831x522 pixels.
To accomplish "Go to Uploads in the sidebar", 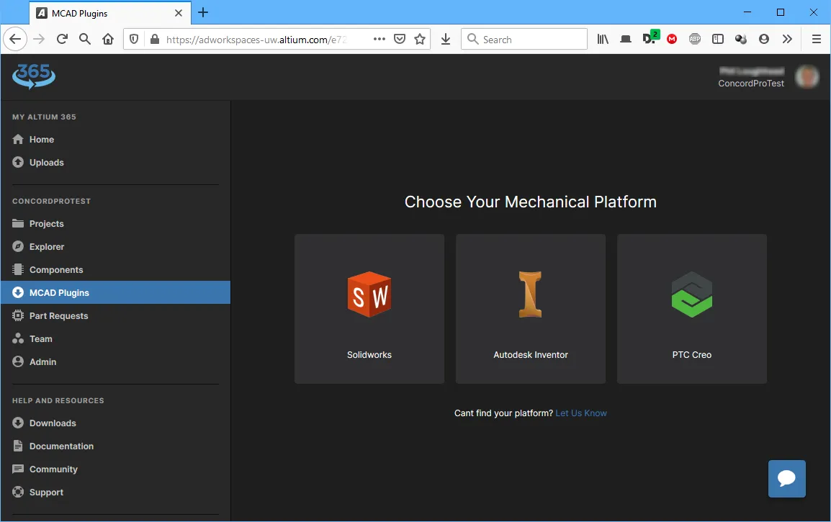I will pos(46,163).
